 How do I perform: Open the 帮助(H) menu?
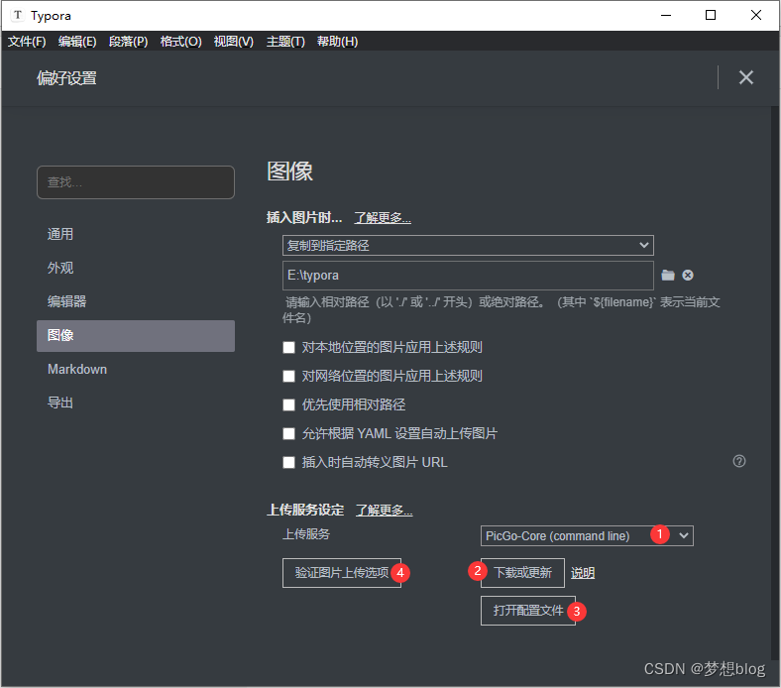pos(337,42)
